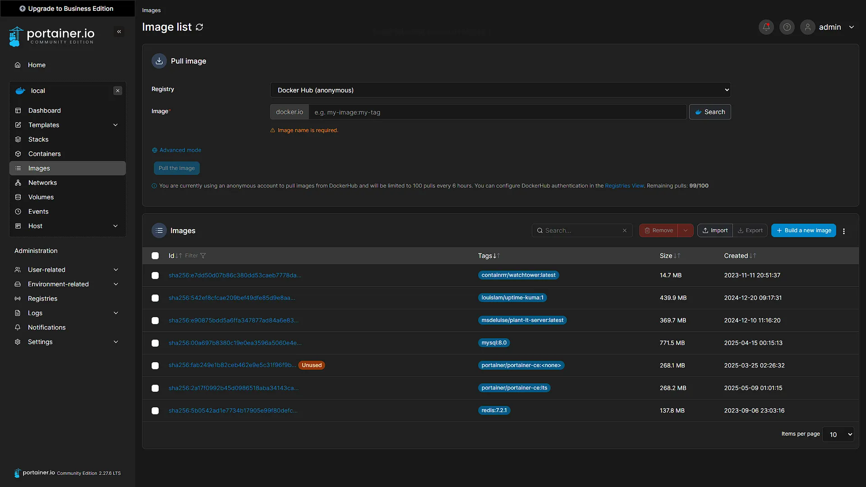Open the Items per page dropdown
Screen dimensions: 866x487
tap(838, 434)
